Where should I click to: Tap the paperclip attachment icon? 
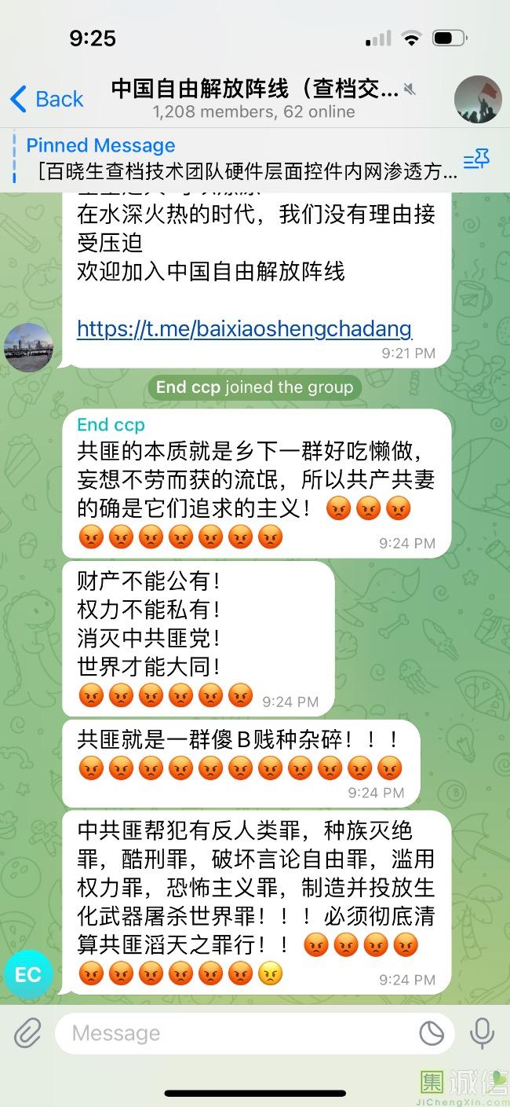27,1032
